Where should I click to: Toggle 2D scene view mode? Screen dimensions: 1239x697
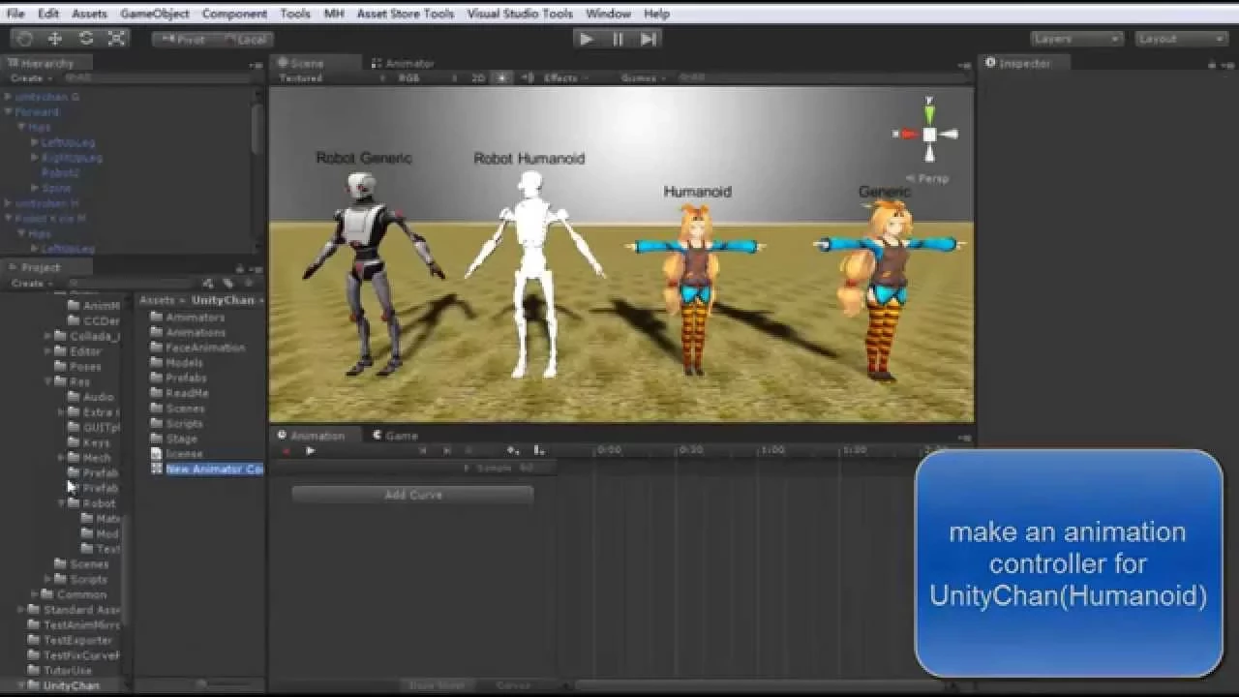[x=478, y=78]
